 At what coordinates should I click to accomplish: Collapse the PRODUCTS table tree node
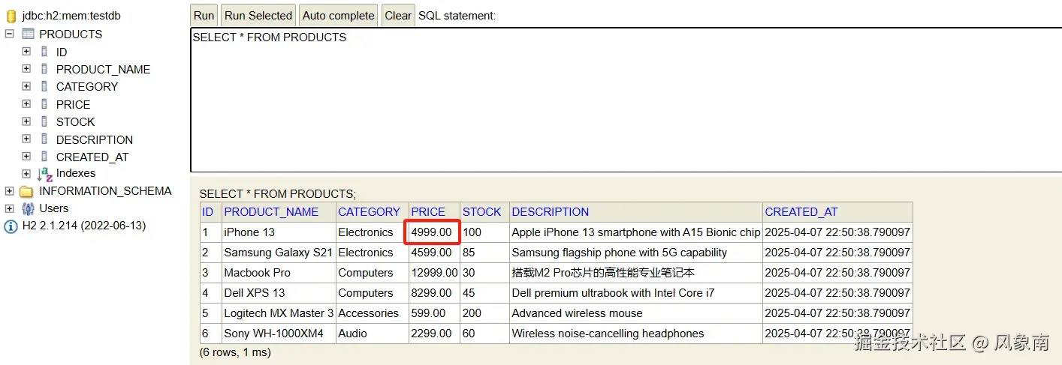[10, 34]
